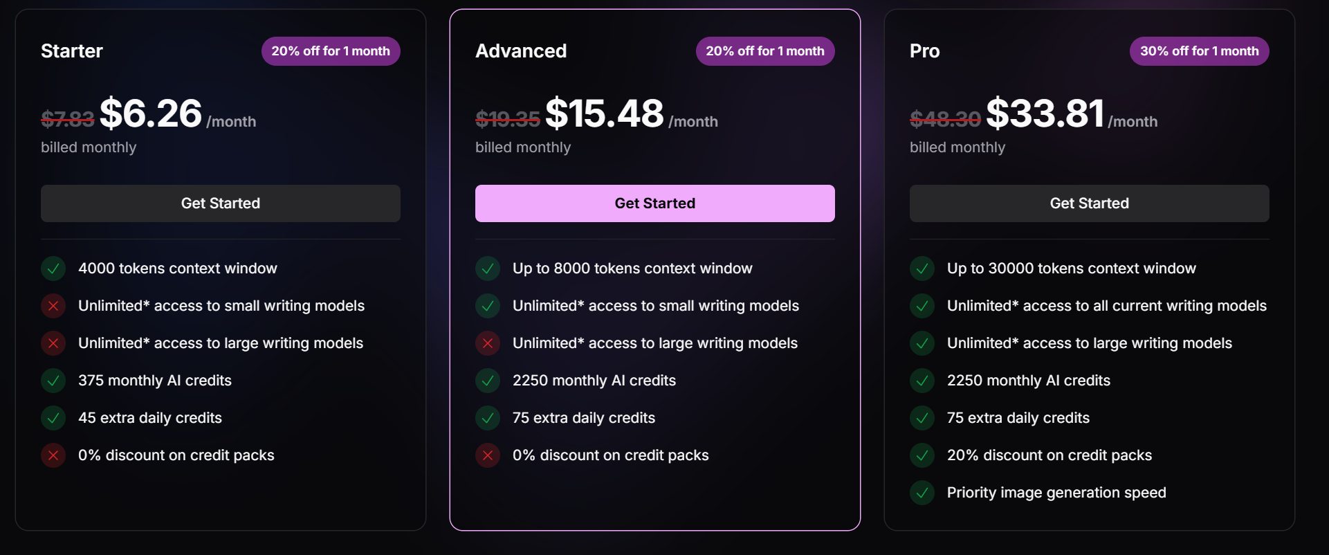Click check icon beside Up to 30000 tokens
The height and width of the screenshot is (555, 1329).
coord(922,269)
